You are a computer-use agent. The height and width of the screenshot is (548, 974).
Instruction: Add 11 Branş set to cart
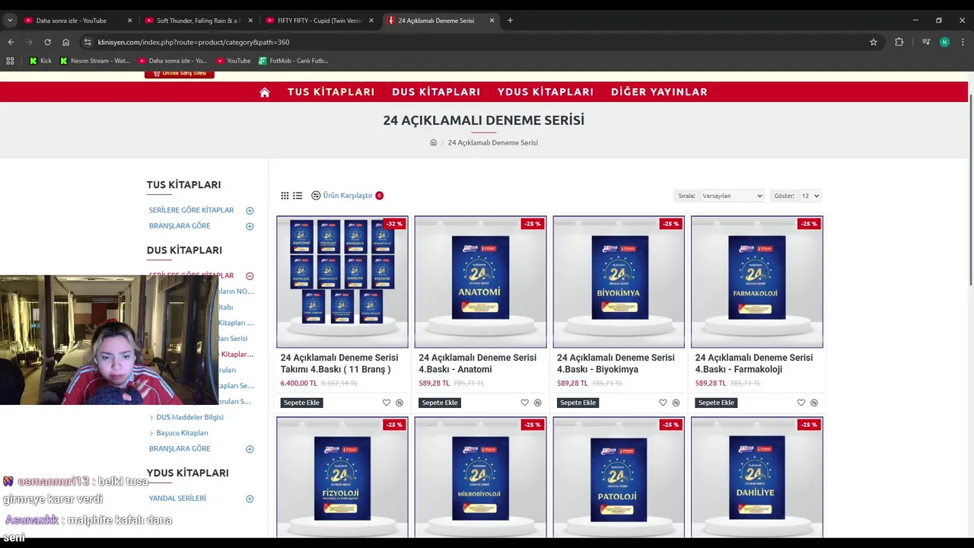pyautogui.click(x=301, y=403)
